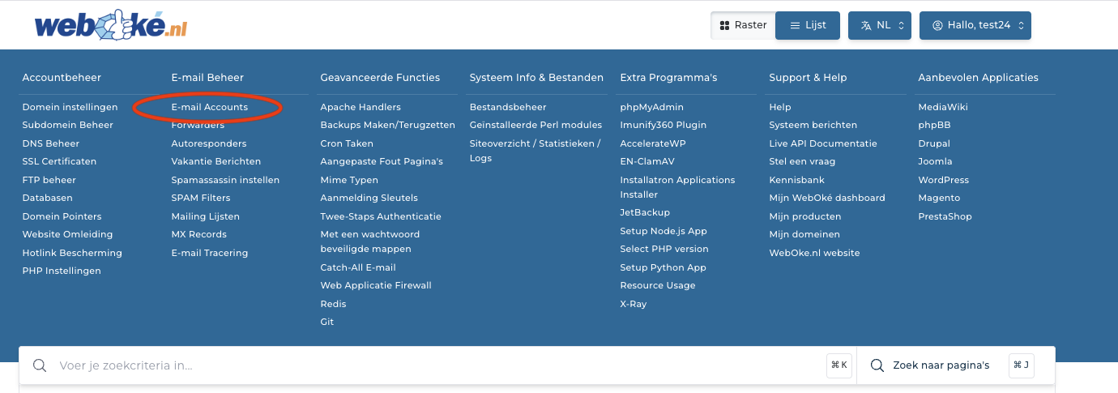Select Zoek naar pagina's option
Image resolution: width=1118 pixels, height=393 pixels.
(x=941, y=365)
